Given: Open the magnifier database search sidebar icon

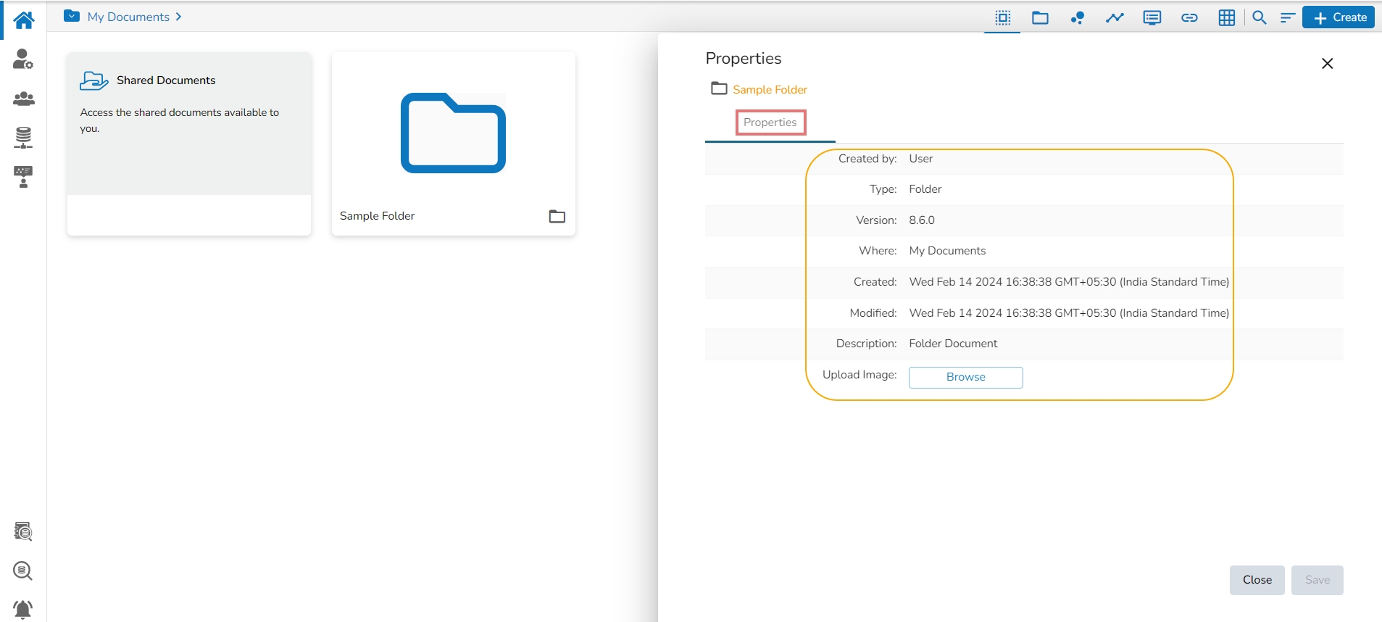Looking at the screenshot, I should coord(23,571).
